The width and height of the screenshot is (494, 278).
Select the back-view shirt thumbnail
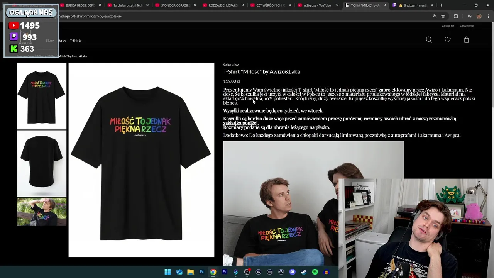[x=42, y=163]
